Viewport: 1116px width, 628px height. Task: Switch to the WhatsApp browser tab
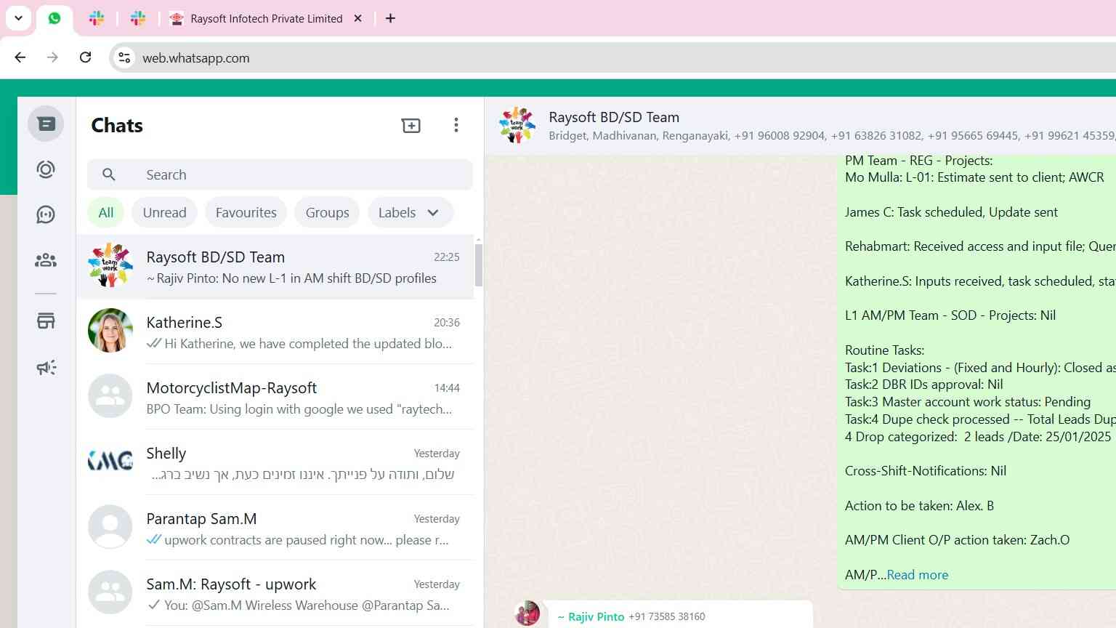click(54, 18)
